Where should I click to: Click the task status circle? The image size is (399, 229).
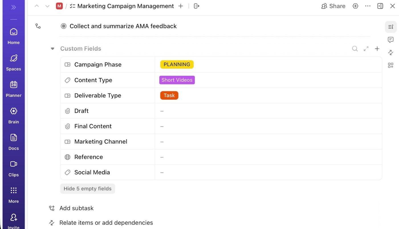[x=63, y=26]
